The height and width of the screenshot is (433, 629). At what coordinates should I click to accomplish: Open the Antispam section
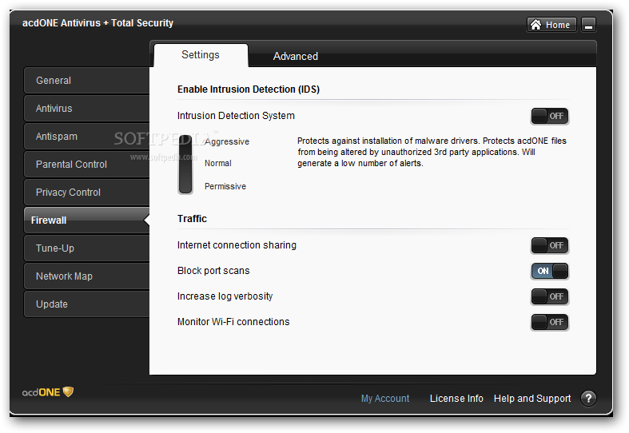[x=86, y=137]
